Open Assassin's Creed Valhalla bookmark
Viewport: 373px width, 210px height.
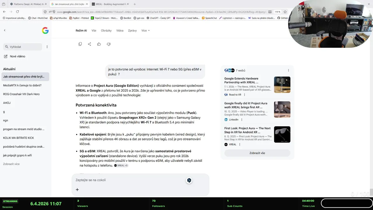[186, 18]
